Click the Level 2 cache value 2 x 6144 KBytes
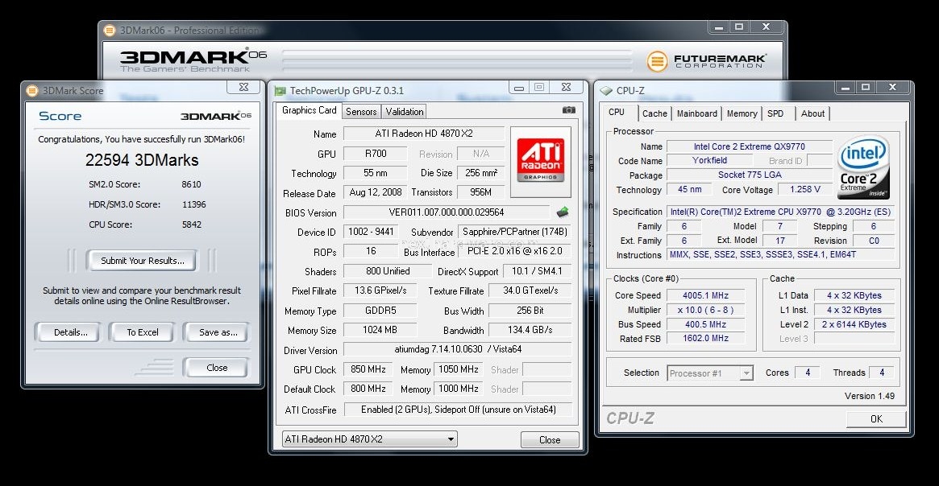 pos(854,324)
